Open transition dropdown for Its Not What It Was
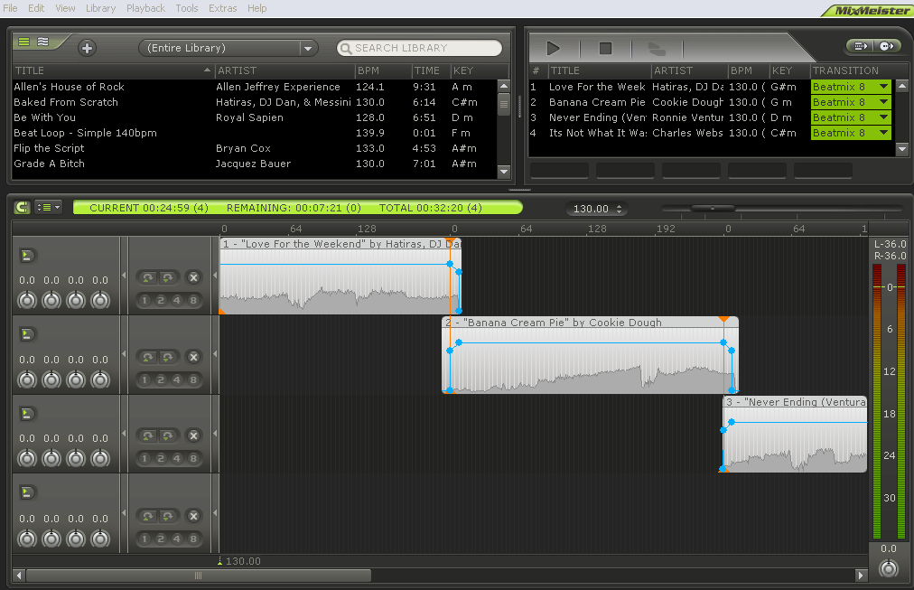Image resolution: width=914 pixels, height=590 pixels. click(883, 133)
